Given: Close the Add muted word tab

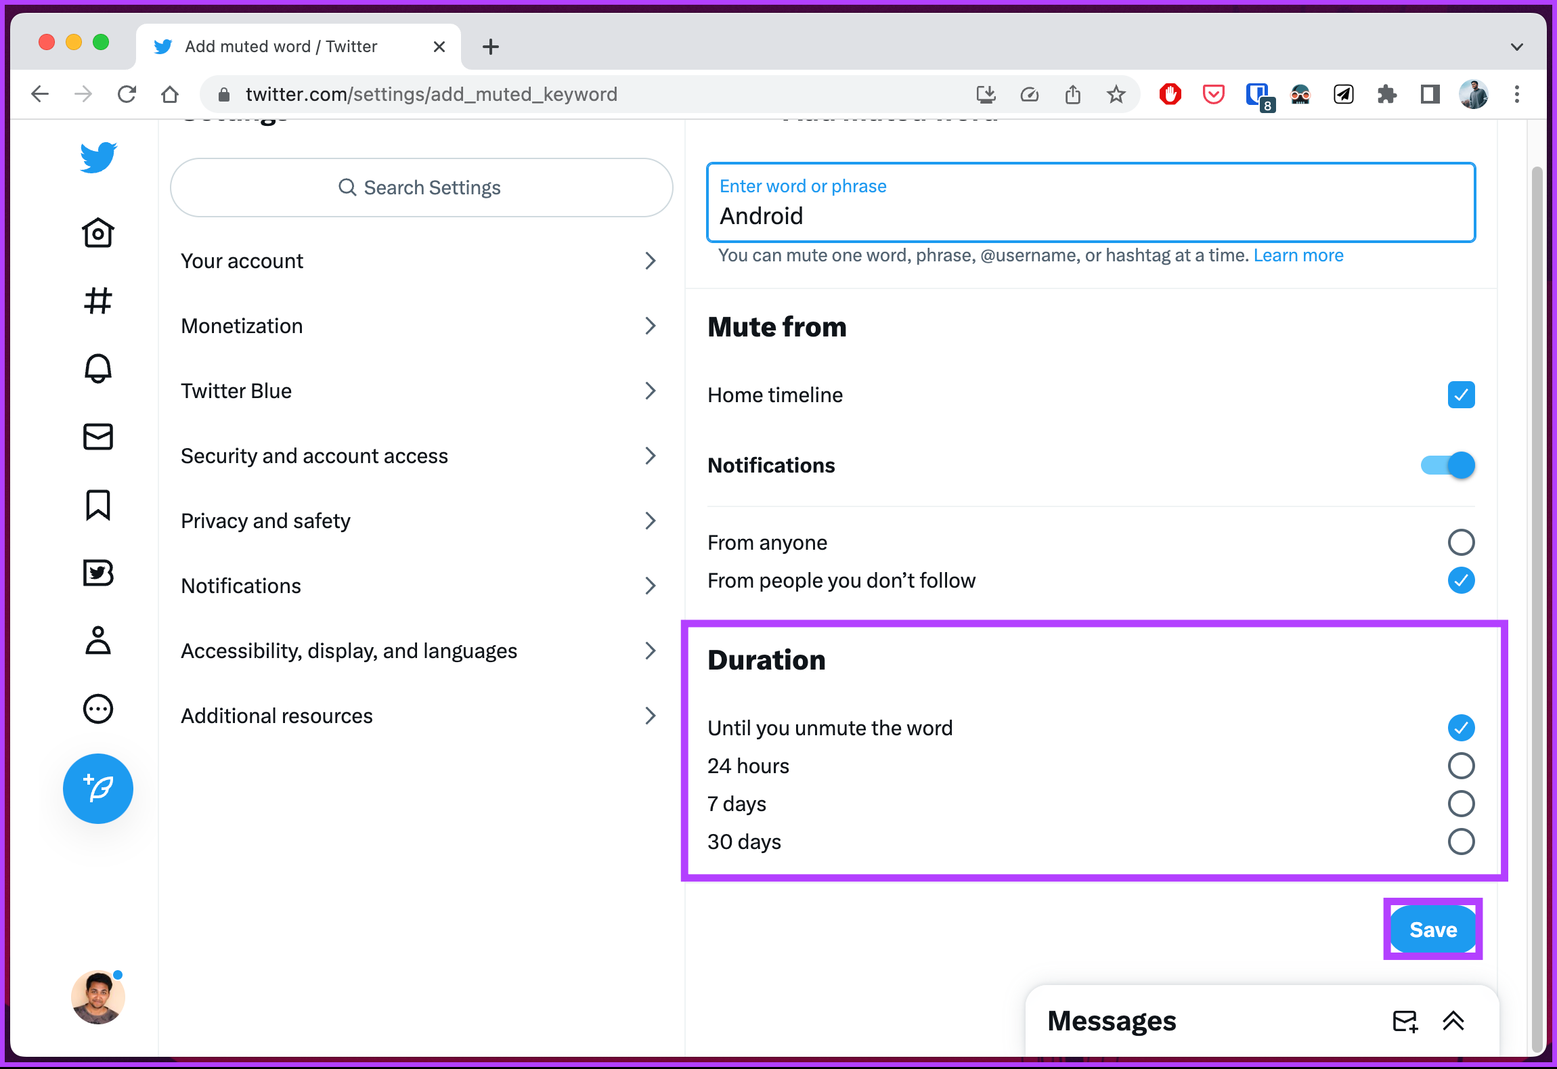Looking at the screenshot, I should click(439, 47).
